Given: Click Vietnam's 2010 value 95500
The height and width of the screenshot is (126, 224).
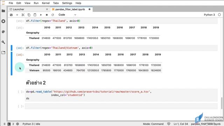Looking at the screenshot, I should [47, 70].
